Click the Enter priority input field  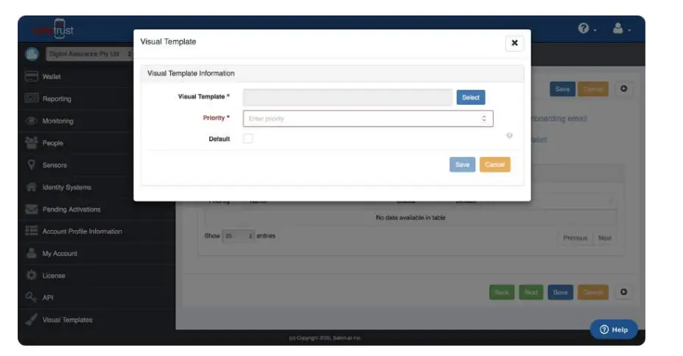click(368, 119)
